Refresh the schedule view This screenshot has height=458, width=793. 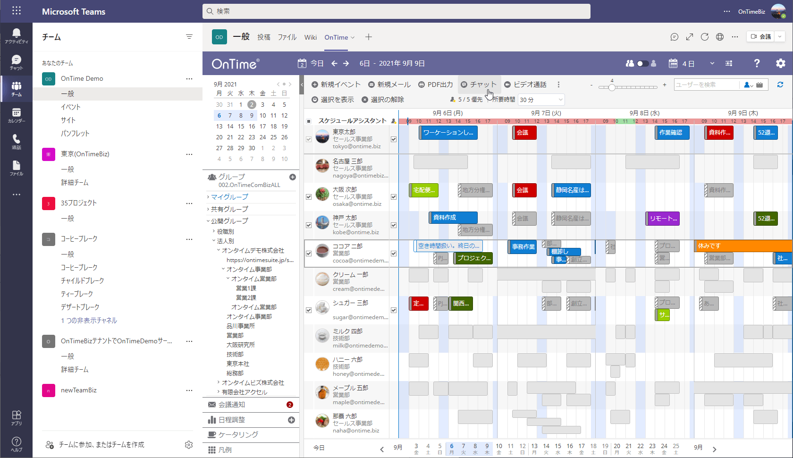coord(780,84)
